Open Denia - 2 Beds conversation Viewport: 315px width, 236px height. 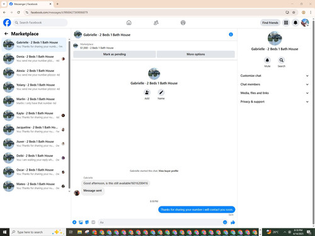pyautogui.click(x=34, y=59)
